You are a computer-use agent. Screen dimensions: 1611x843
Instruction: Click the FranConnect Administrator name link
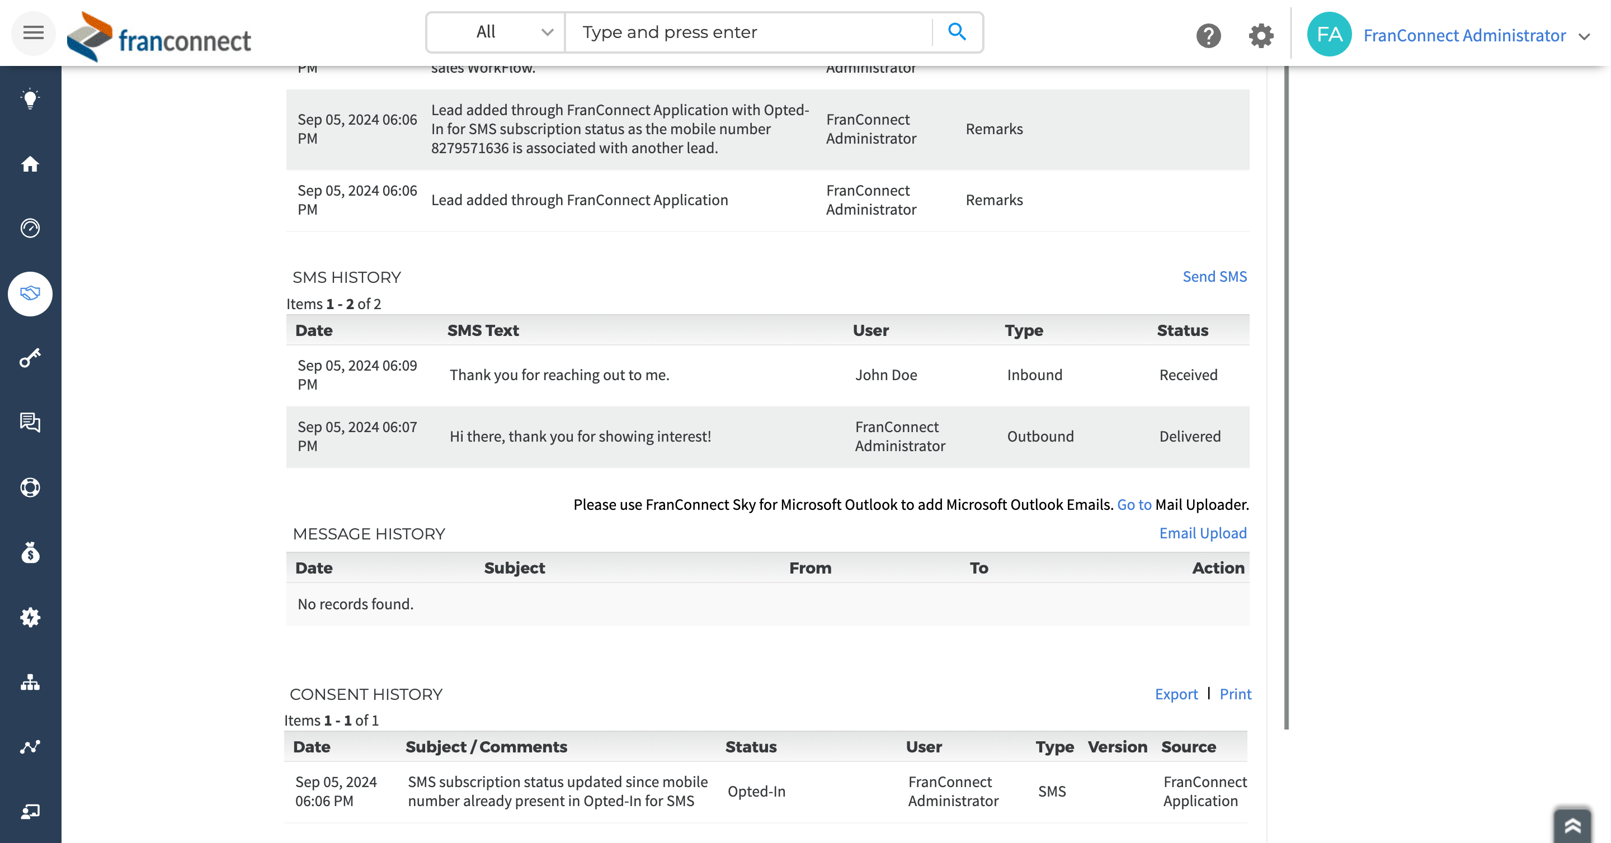tap(1464, 35)
